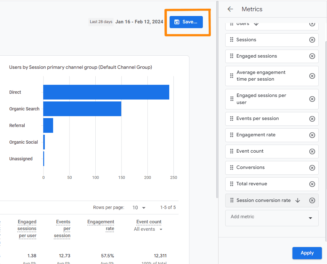Click the report area vertical scrollbar
The width and height of the screenshot is (327, 264).
click(217, 100)
